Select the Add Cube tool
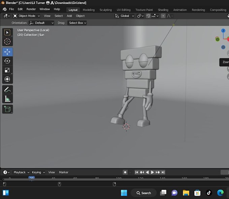229x199 pixels. point(7,109)
